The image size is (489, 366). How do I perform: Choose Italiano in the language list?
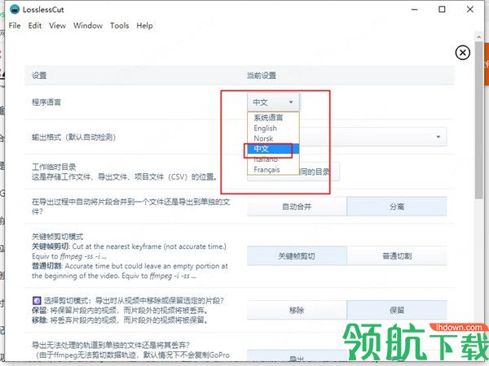273,159
